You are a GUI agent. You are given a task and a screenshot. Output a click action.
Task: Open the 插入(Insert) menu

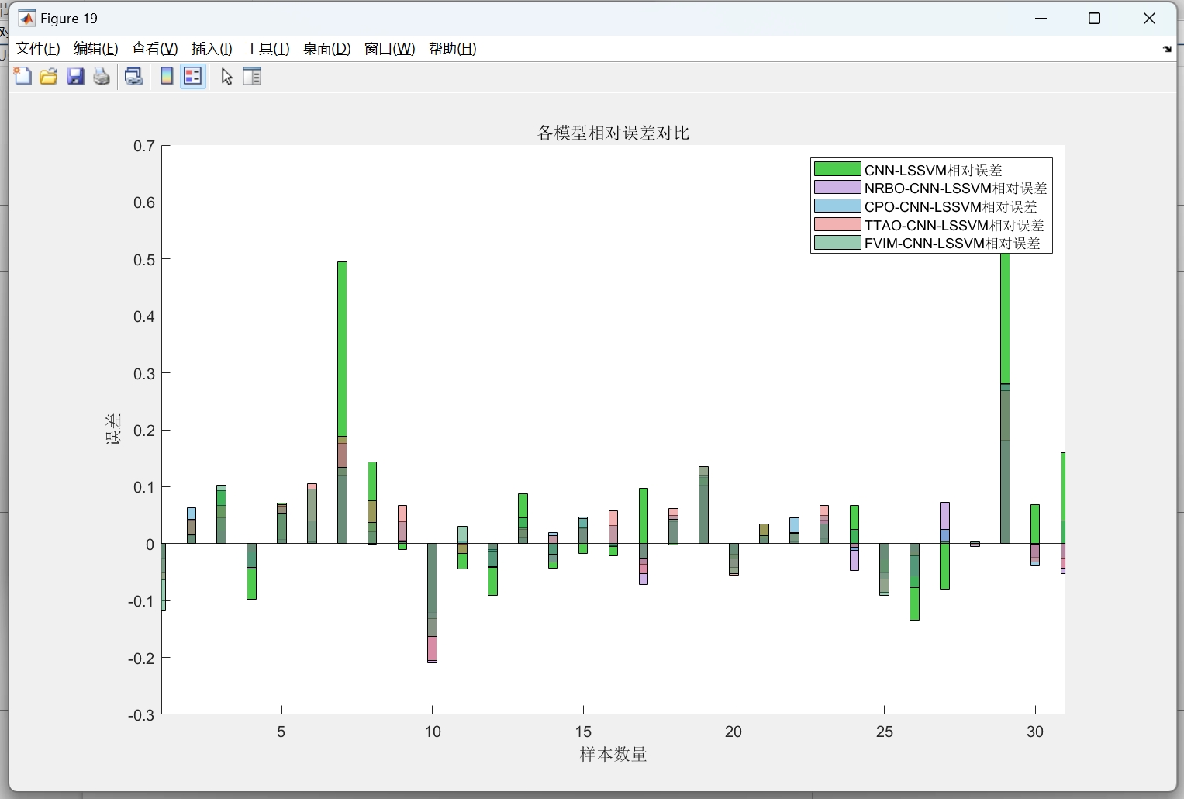(x=211, y=48)
